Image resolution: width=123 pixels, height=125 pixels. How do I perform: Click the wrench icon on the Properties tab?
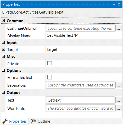coord(5,121)
